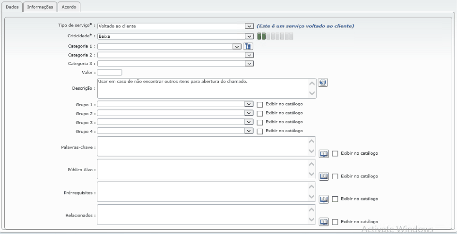Tick Exibir no catálogo for Relacionados
This screenshot has width=457, height=234.
pyautogui.click(x=336, y=222)
